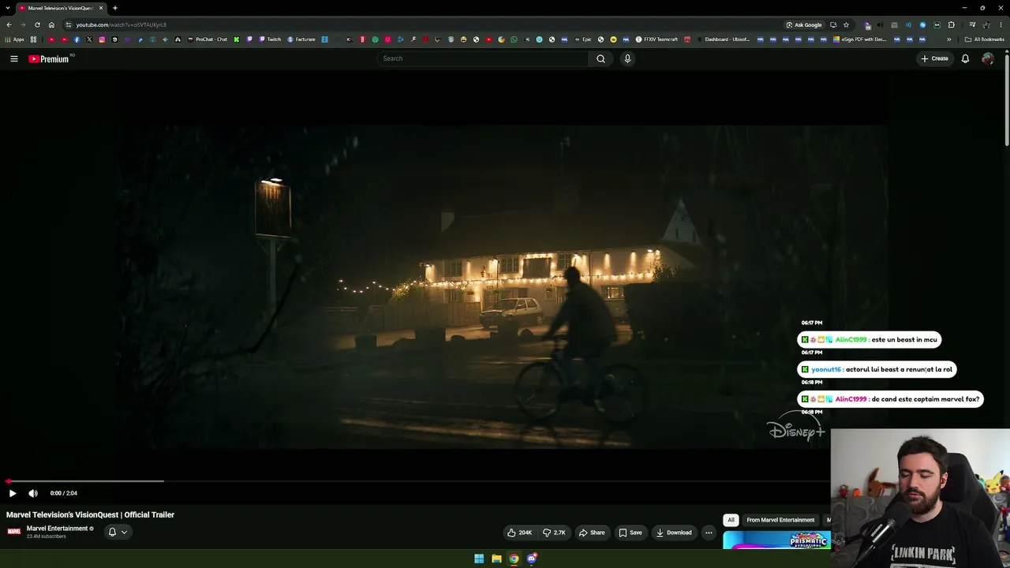Switch to Chrome in the taskbar
1010x568 pixels.
[514, 559]
